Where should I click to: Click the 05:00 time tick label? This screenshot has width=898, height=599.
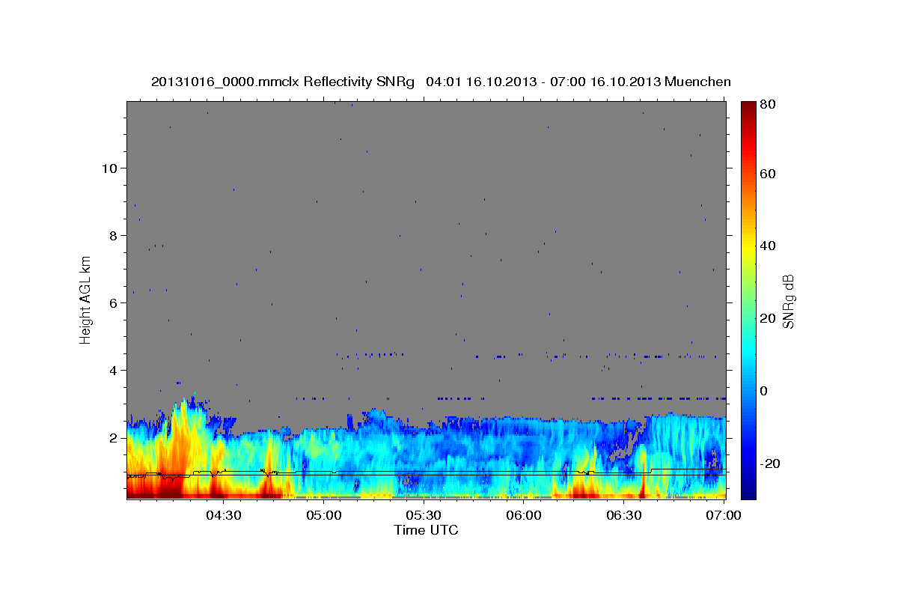(x=323, y=515)
